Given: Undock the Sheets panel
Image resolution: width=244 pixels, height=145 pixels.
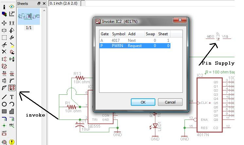Looking at the screenshot, I should [39, 3].
